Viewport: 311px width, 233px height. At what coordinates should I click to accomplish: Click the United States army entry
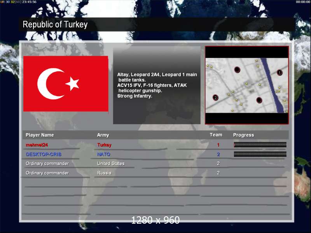pyautogui.click(x=111, y=163)
